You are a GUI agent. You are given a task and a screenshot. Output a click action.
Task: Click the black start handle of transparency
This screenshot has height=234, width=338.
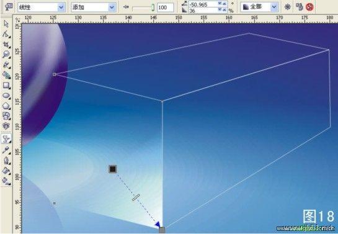[x=112, y=169]
